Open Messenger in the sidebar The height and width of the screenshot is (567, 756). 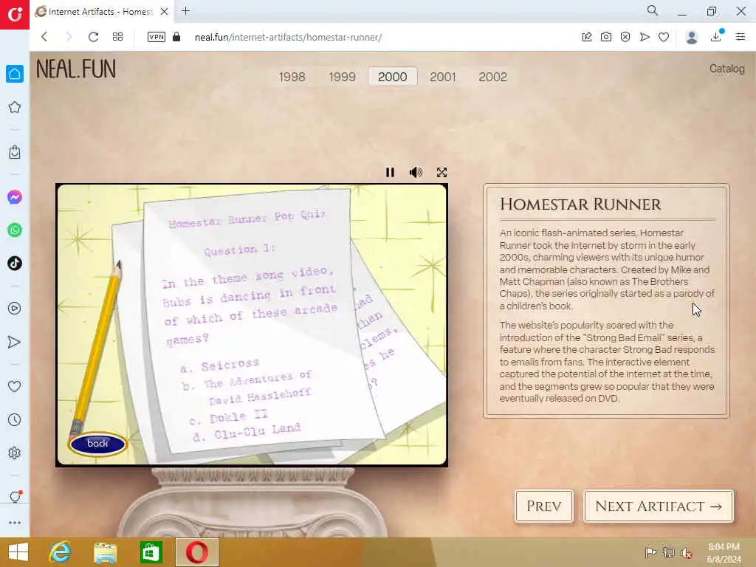tap(15, 197)
